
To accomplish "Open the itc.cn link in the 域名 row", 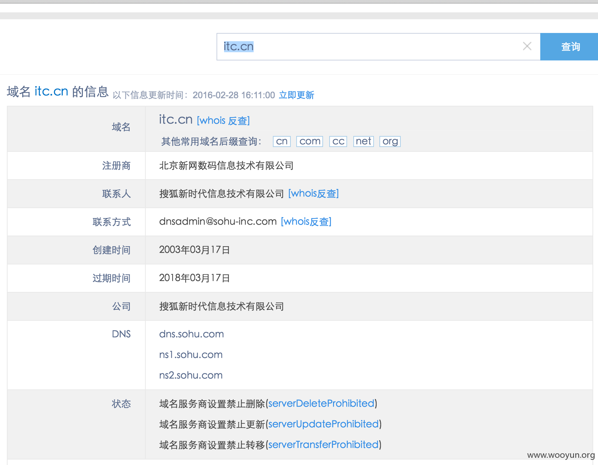I will [x=176, y=120].
